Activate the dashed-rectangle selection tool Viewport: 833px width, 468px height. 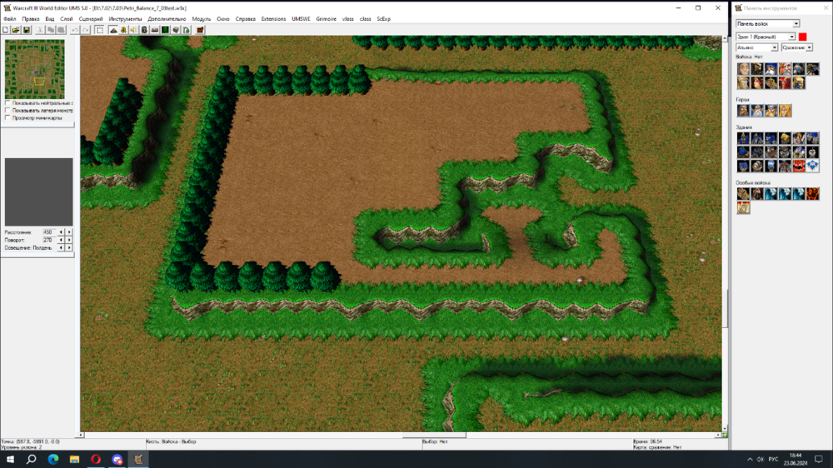[99, 30]
